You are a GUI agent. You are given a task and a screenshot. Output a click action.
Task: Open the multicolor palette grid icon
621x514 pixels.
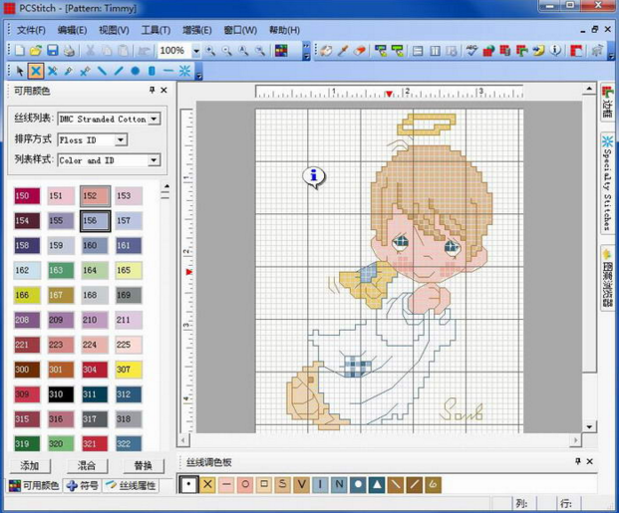point(281,50)
